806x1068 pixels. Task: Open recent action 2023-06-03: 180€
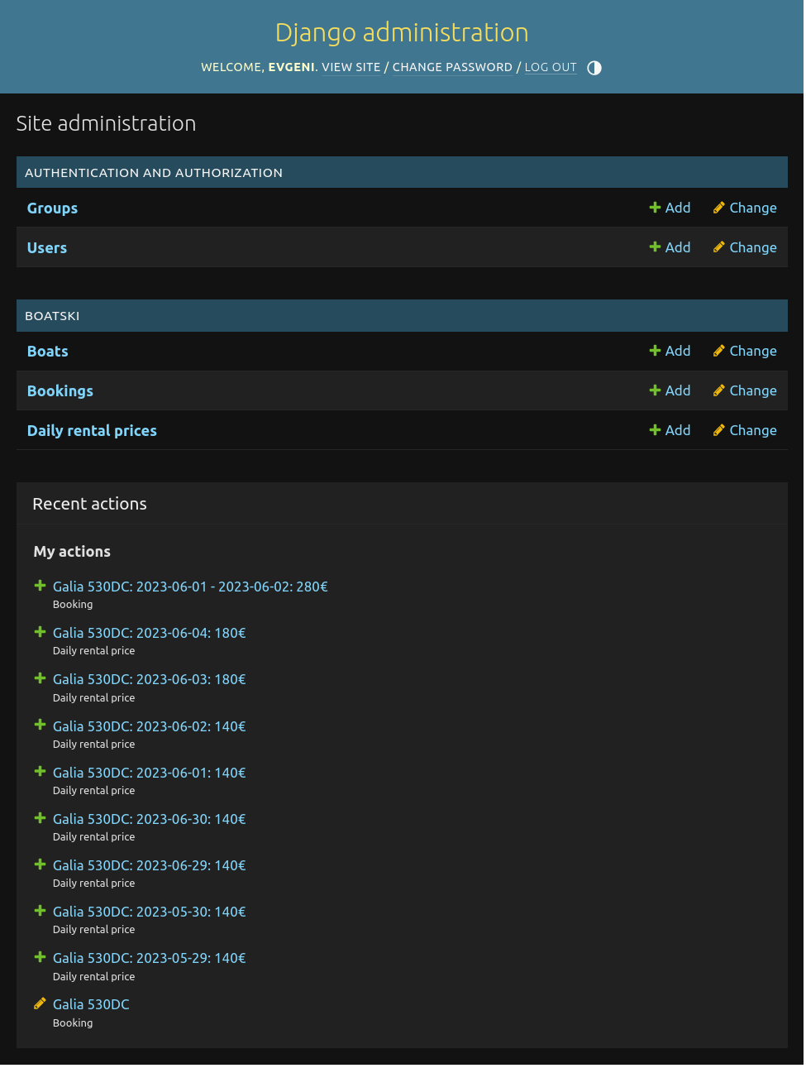(x=150, y=679)
